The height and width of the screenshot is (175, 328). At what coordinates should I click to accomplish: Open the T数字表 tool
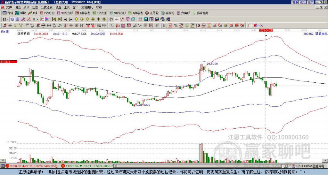135,13
